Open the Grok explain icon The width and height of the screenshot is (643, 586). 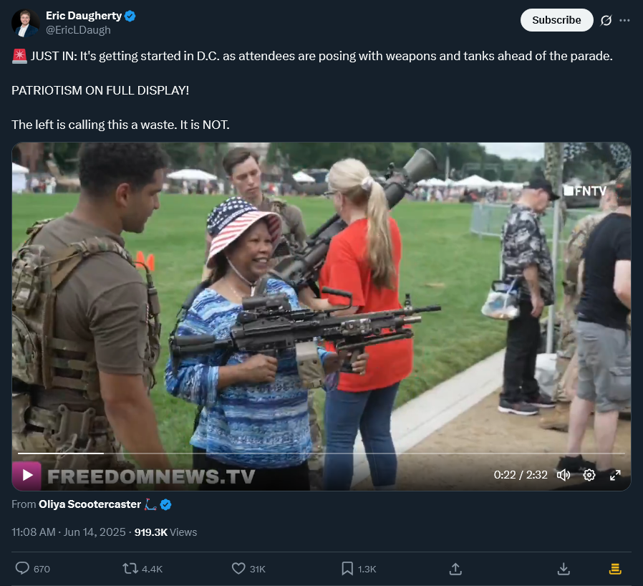click(x=606, y=20)
